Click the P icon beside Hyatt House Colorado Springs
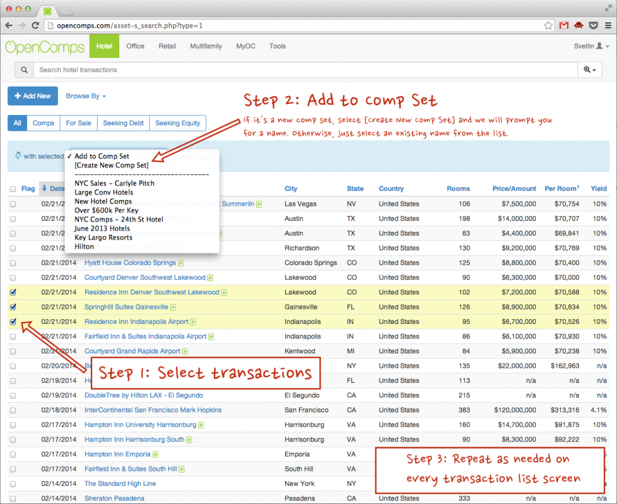The width and height of the screenshot is (617, 504). pyautogui.click(x=181, y=263)
